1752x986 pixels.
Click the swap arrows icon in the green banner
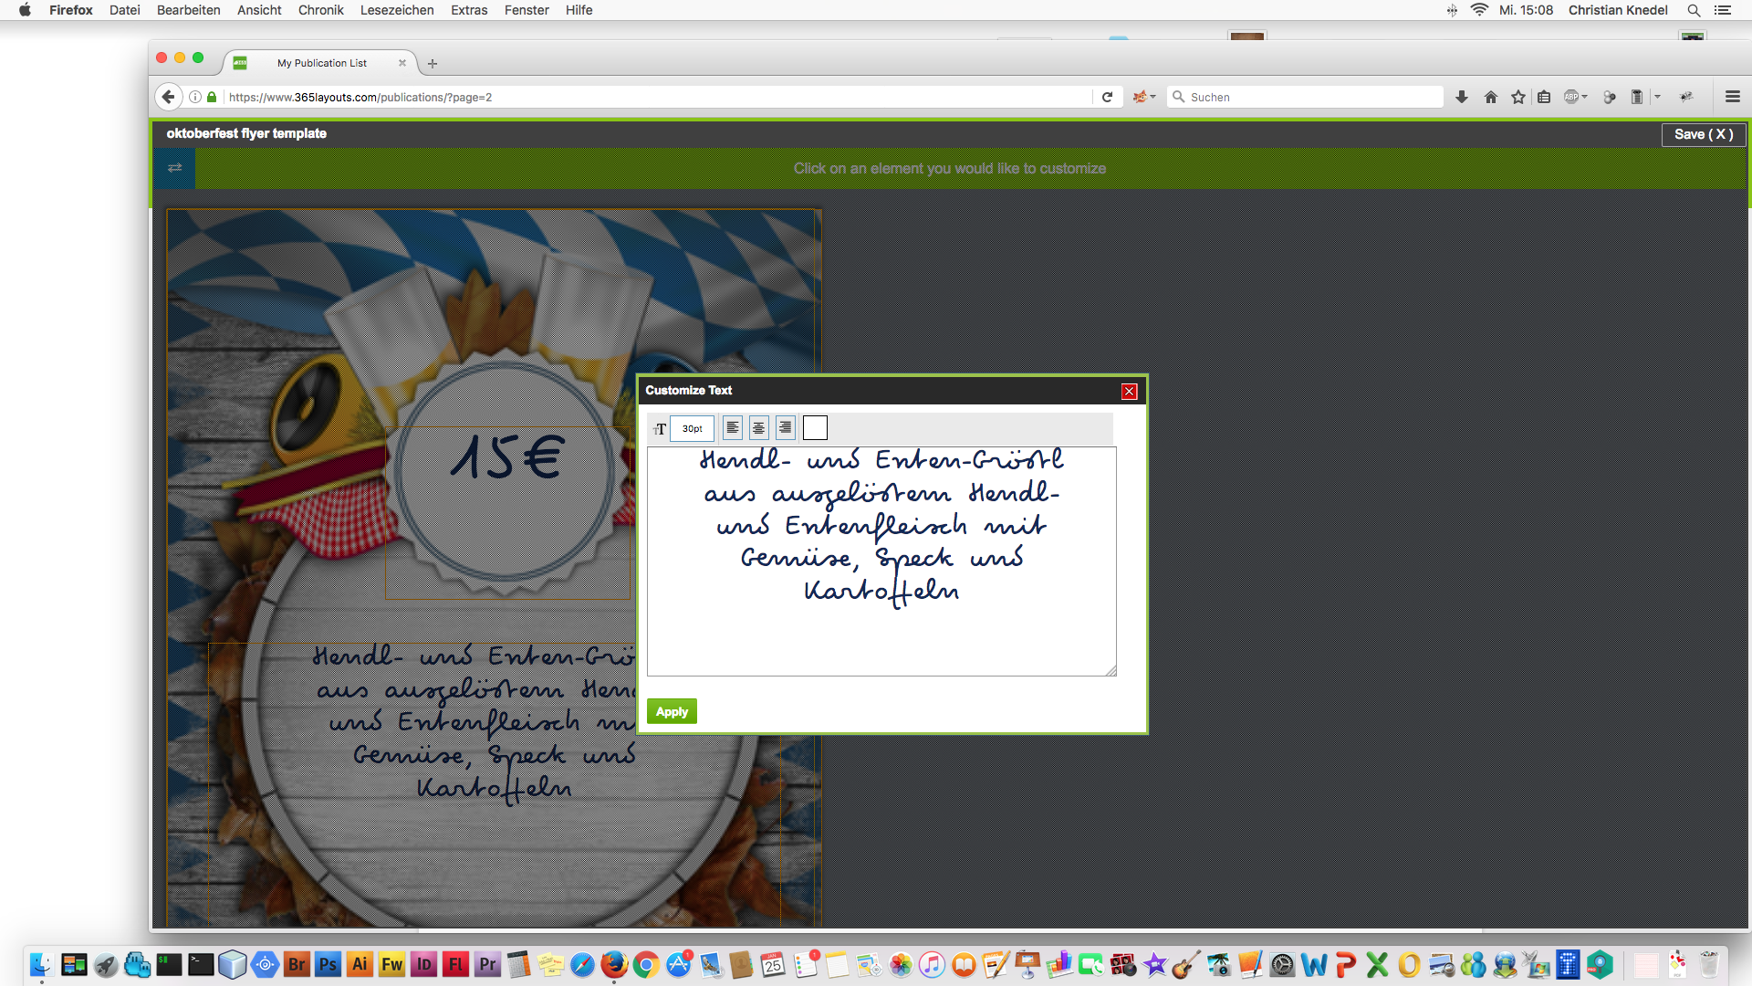(x=174, y=168)
